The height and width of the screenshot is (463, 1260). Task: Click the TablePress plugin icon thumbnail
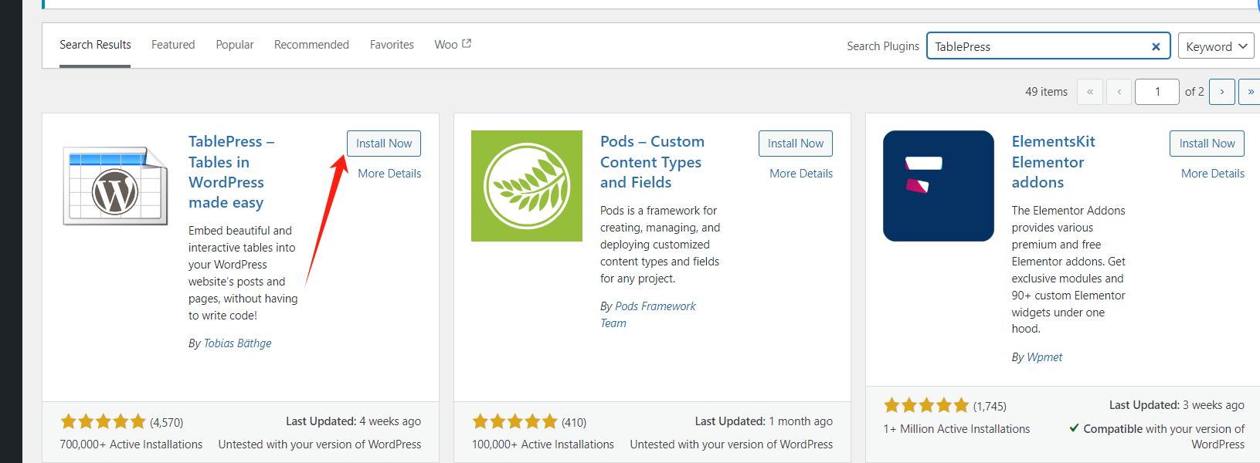coord(114,185)
